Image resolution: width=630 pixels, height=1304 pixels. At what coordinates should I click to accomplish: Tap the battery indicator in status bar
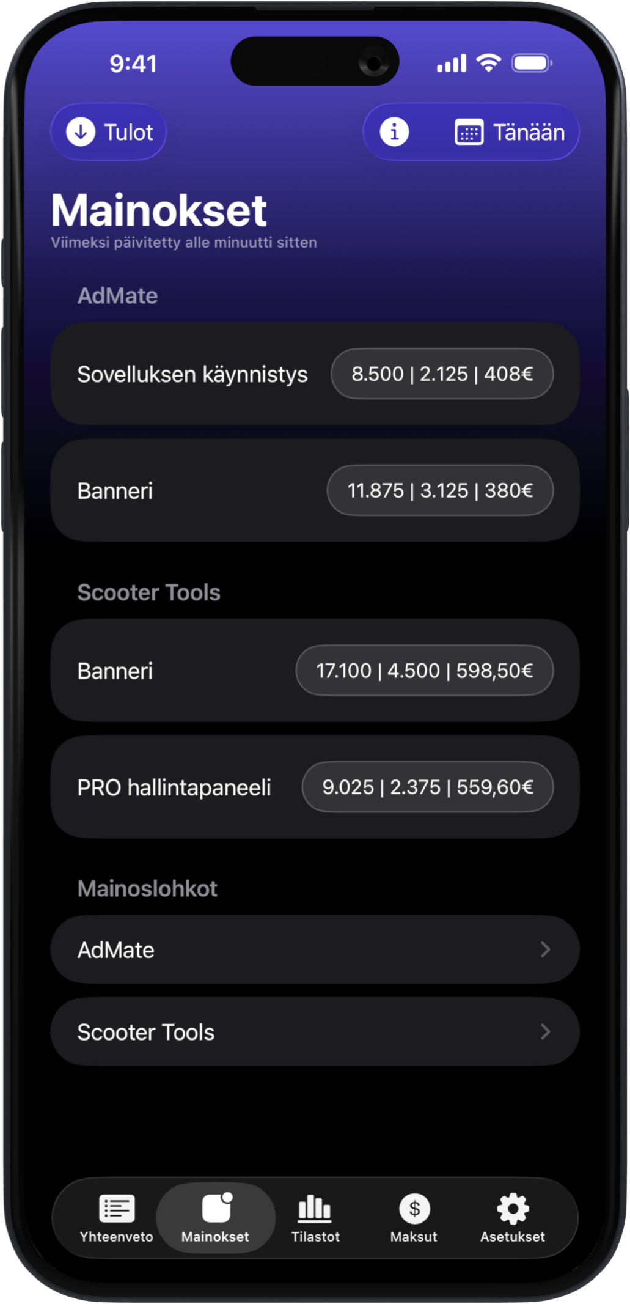(532, 63)
